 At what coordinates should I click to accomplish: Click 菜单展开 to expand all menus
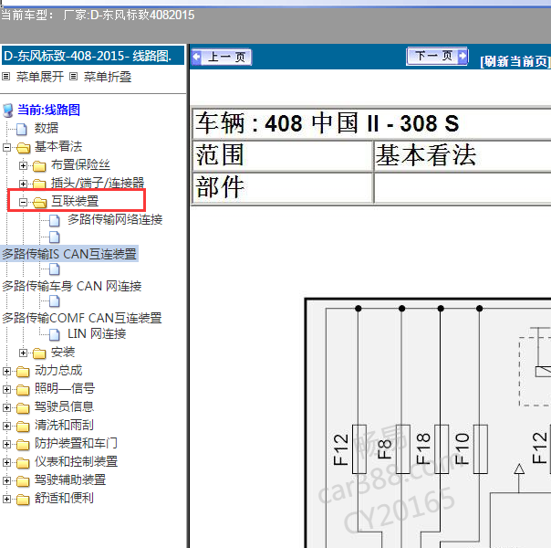click(x=40, y=77)
